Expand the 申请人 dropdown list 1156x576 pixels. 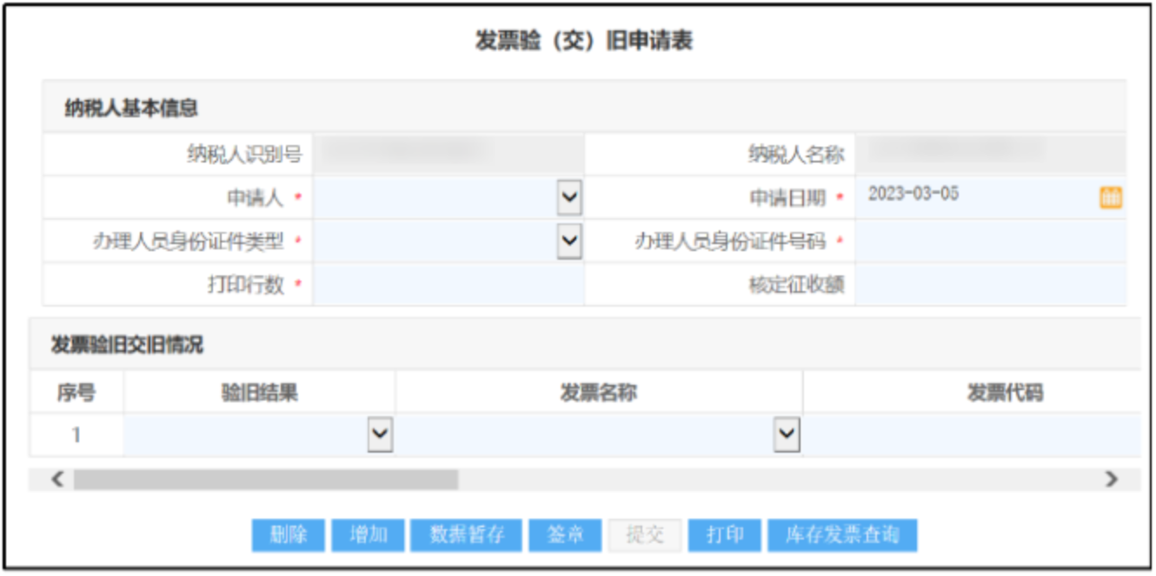point(568,198)
